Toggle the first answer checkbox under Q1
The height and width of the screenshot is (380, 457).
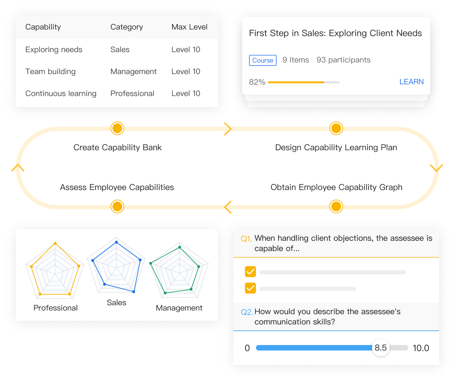pos(250,272)
